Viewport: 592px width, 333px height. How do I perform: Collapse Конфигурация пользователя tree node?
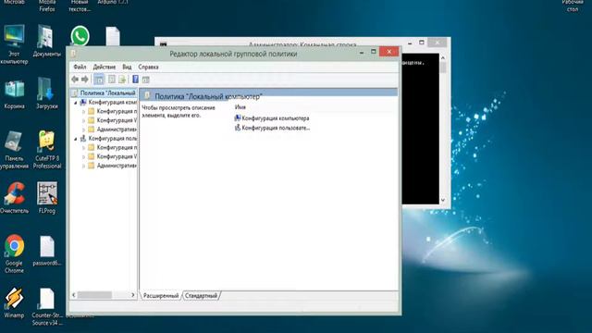[76, 139]
